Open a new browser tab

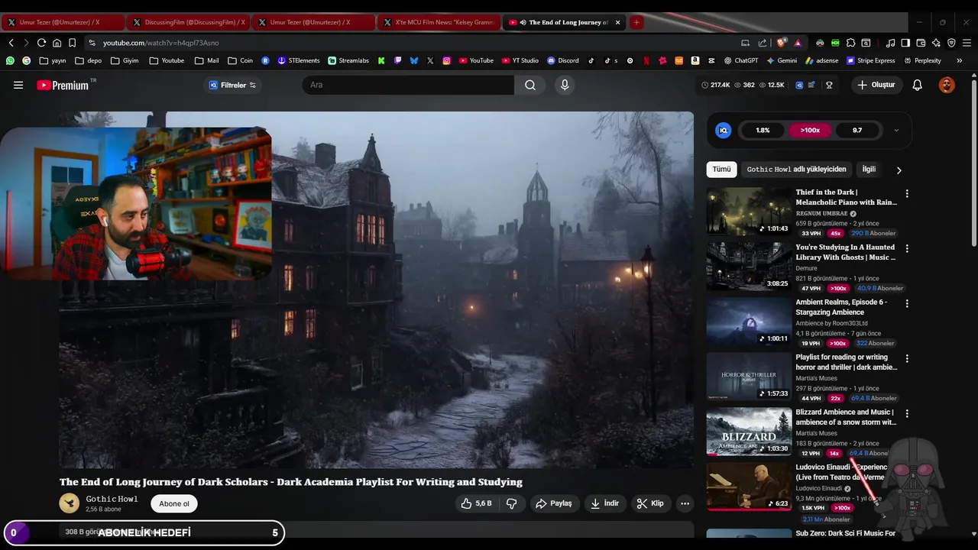(636, 22)
